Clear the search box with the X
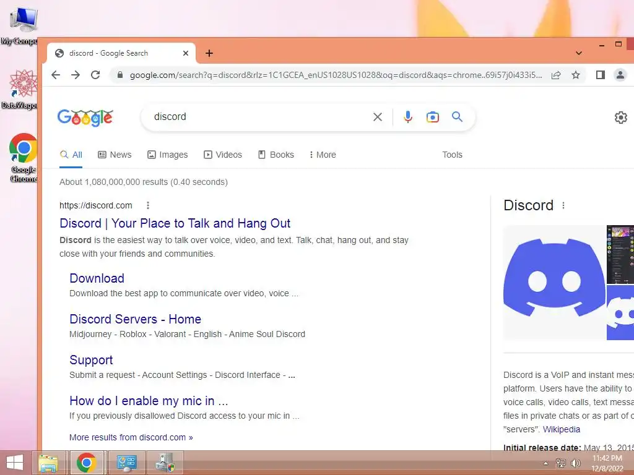The height and width of the screenshot is (475, 634). (378, 117)
